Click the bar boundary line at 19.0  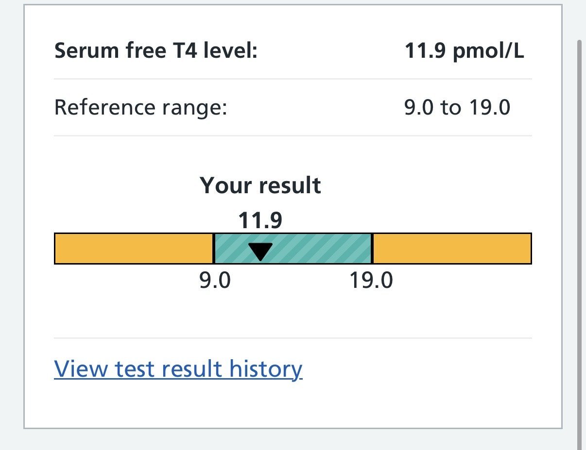point(372,249)
